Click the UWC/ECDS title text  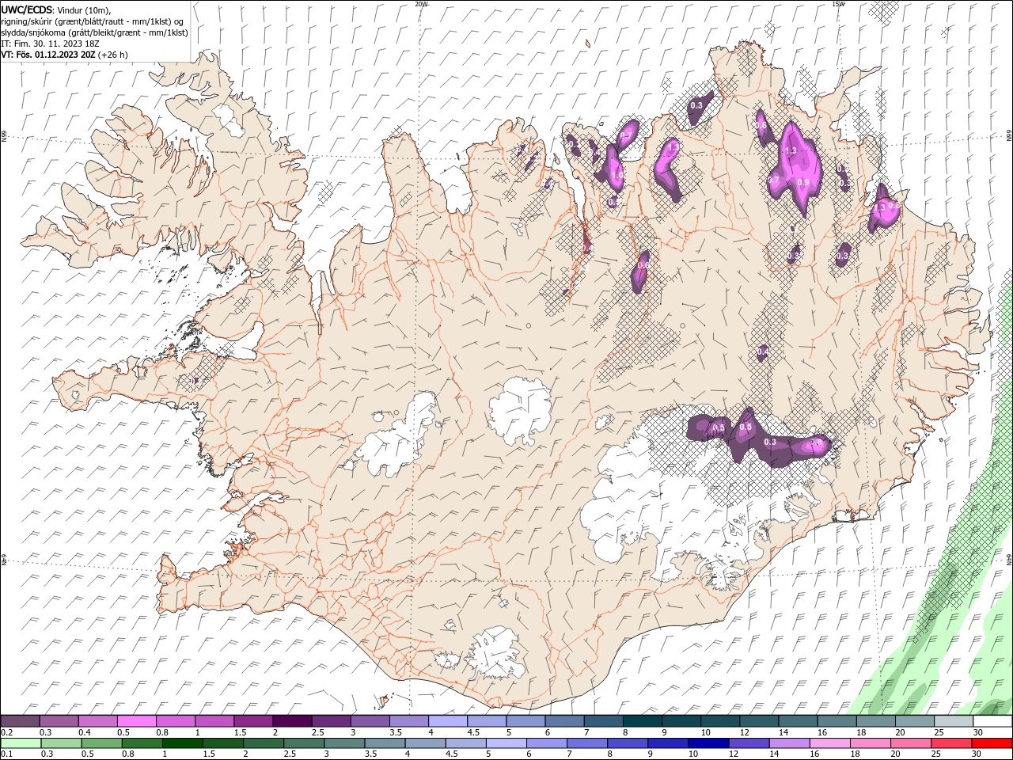coord(26,9)
